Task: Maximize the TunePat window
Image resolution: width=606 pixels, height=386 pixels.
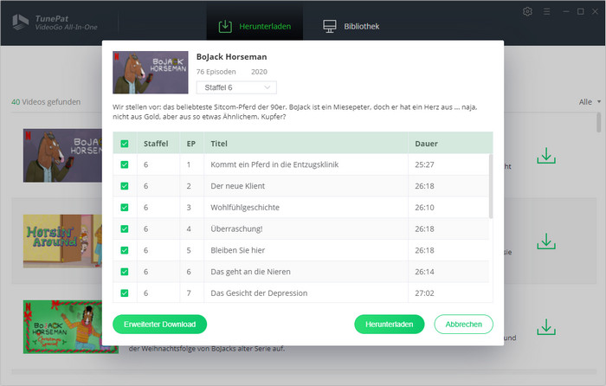Action: [x=581, y=11]
